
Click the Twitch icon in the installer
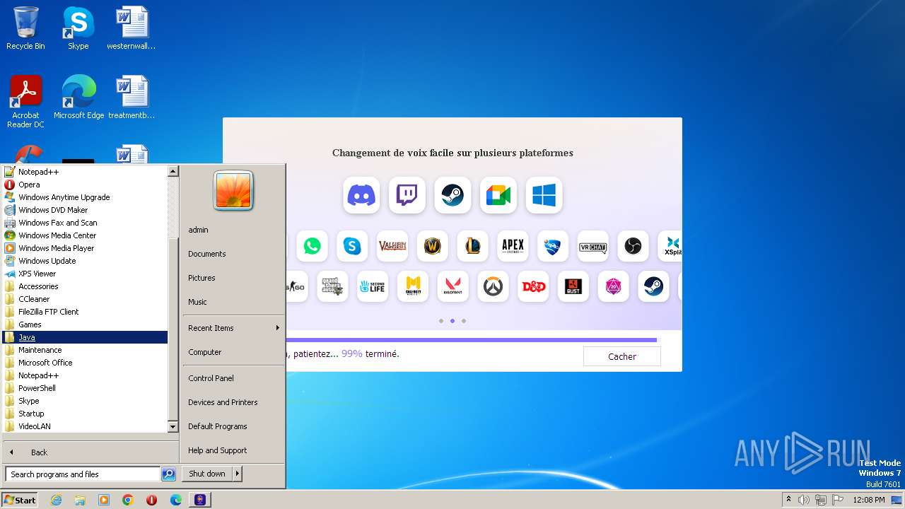point(407,195)
